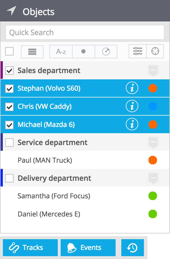Image resolution: width=170 pixels, height=259 pixels.
Task: Toggle the select-all checkbox in toolbar
Action: point(9,51)
